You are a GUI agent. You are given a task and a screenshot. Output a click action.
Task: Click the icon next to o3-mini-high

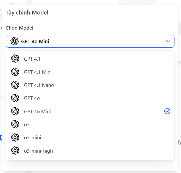15,151
